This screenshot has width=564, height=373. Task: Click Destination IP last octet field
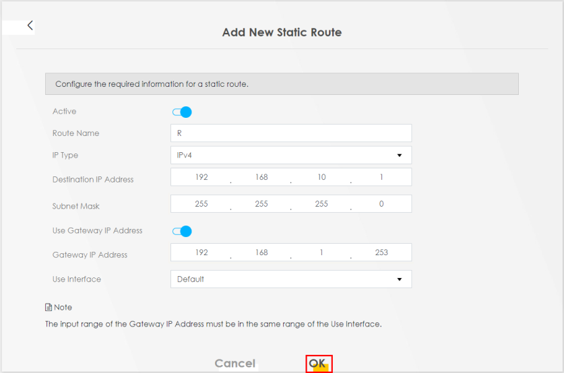381,177
